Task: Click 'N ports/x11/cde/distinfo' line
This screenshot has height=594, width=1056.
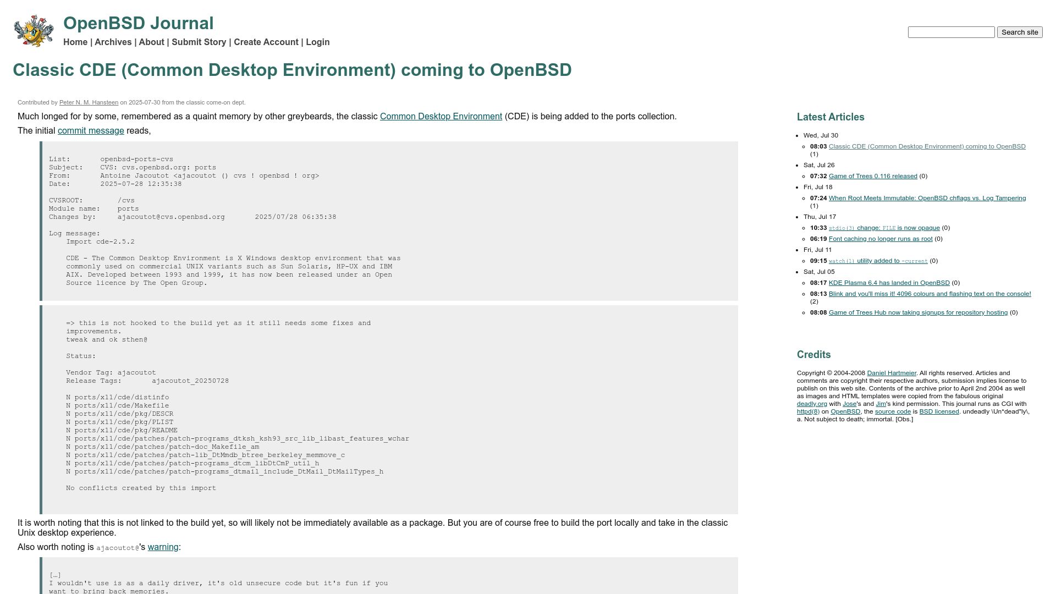Action: point(118,398)
